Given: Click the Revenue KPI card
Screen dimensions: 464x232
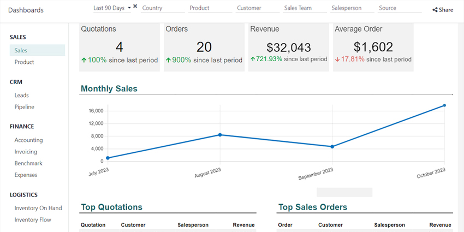Looking at the screenshot, I should tap(288, 47).
